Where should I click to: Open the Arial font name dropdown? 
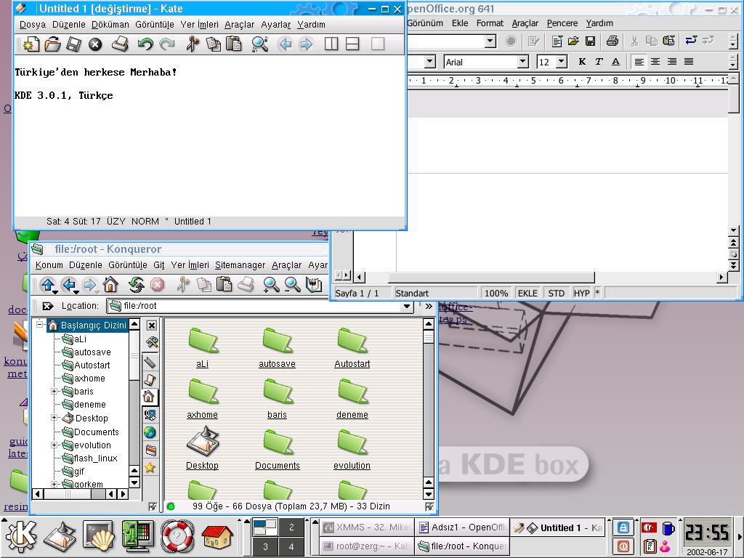pos(522,62)
